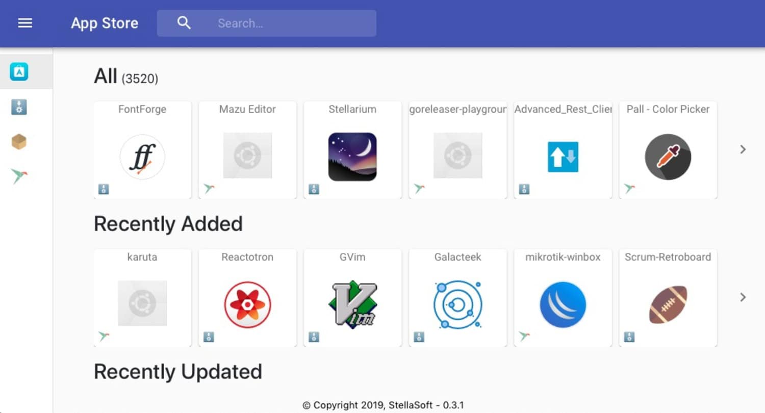Open the Galacteek orbit icon
Screen dimensions: 765x413
pos(457,304)
